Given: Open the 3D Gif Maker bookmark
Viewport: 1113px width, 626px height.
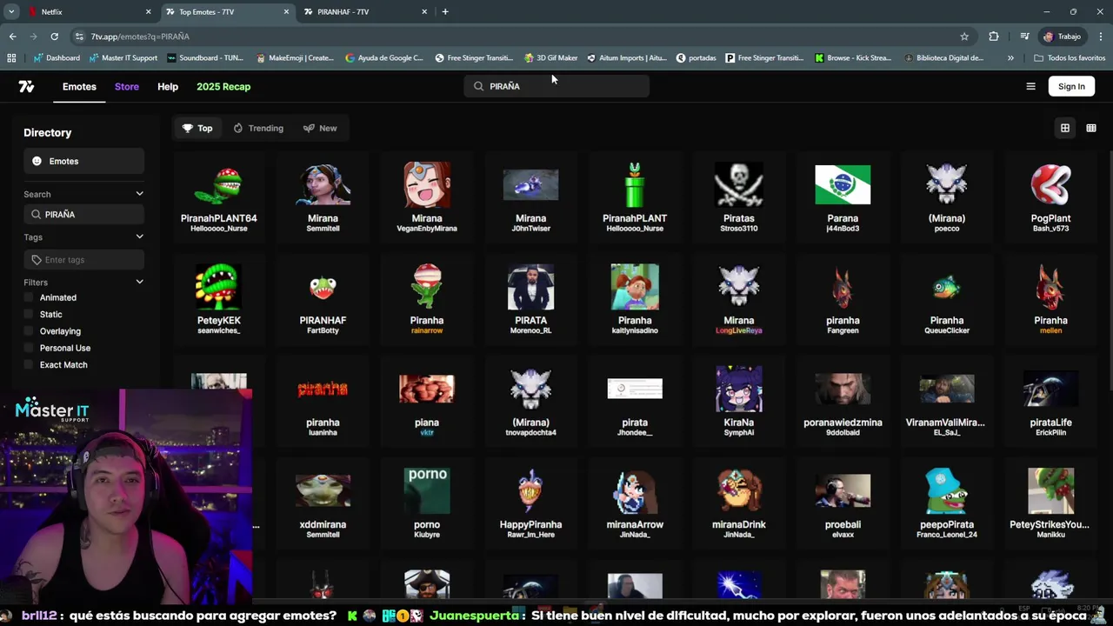Looking at the screenshot, I should [x=551, y=58].
